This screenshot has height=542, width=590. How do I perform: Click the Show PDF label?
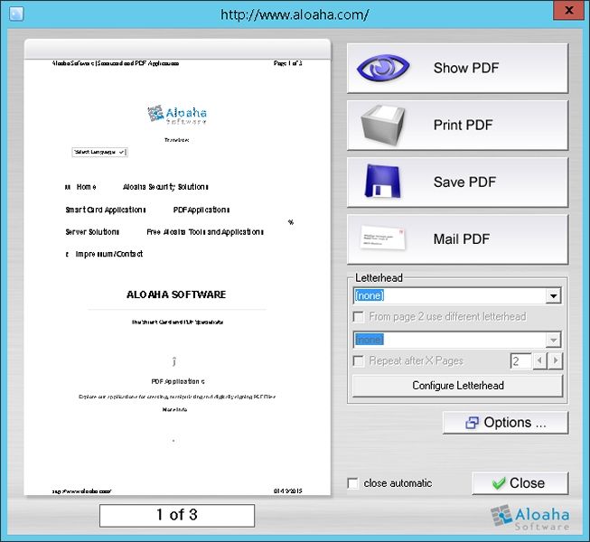pyautogui.click(x=466, y=68)
